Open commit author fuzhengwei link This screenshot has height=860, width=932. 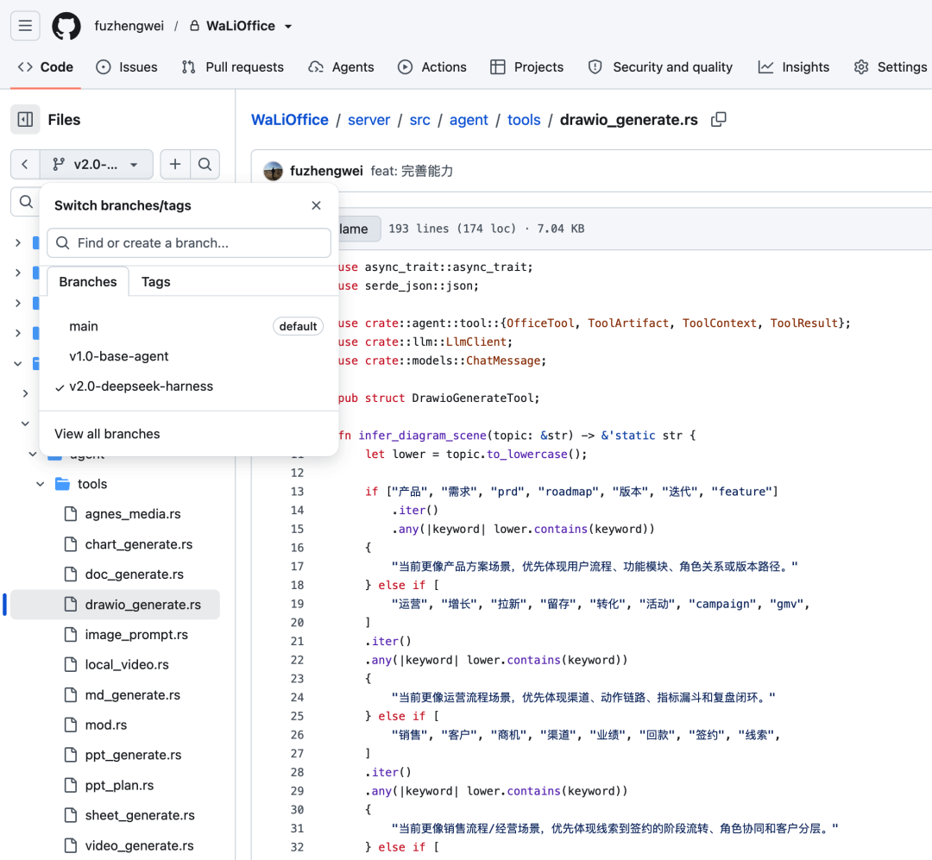tap(326, 171)
